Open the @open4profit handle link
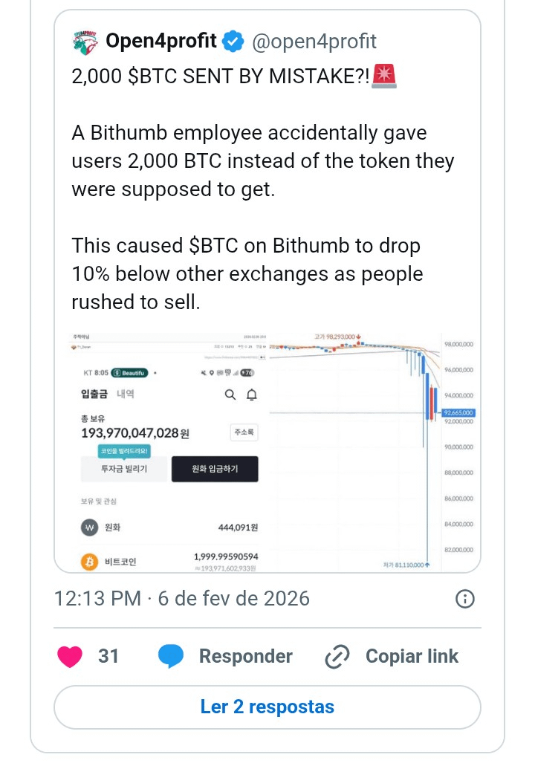Image resolution: width=535 pixels, height=766 pixels. click(x=314, y=42)
